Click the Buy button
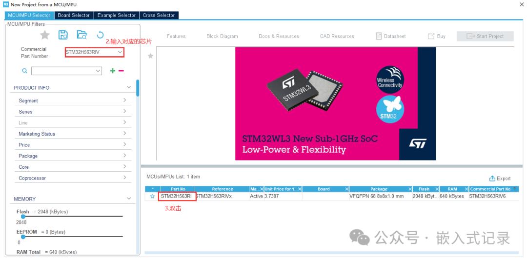The image size is (527, 259). point(437,36)
